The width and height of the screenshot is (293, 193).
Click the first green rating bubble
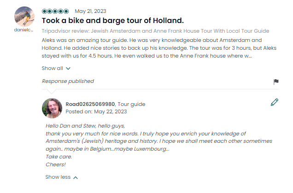tap(45, 12)
